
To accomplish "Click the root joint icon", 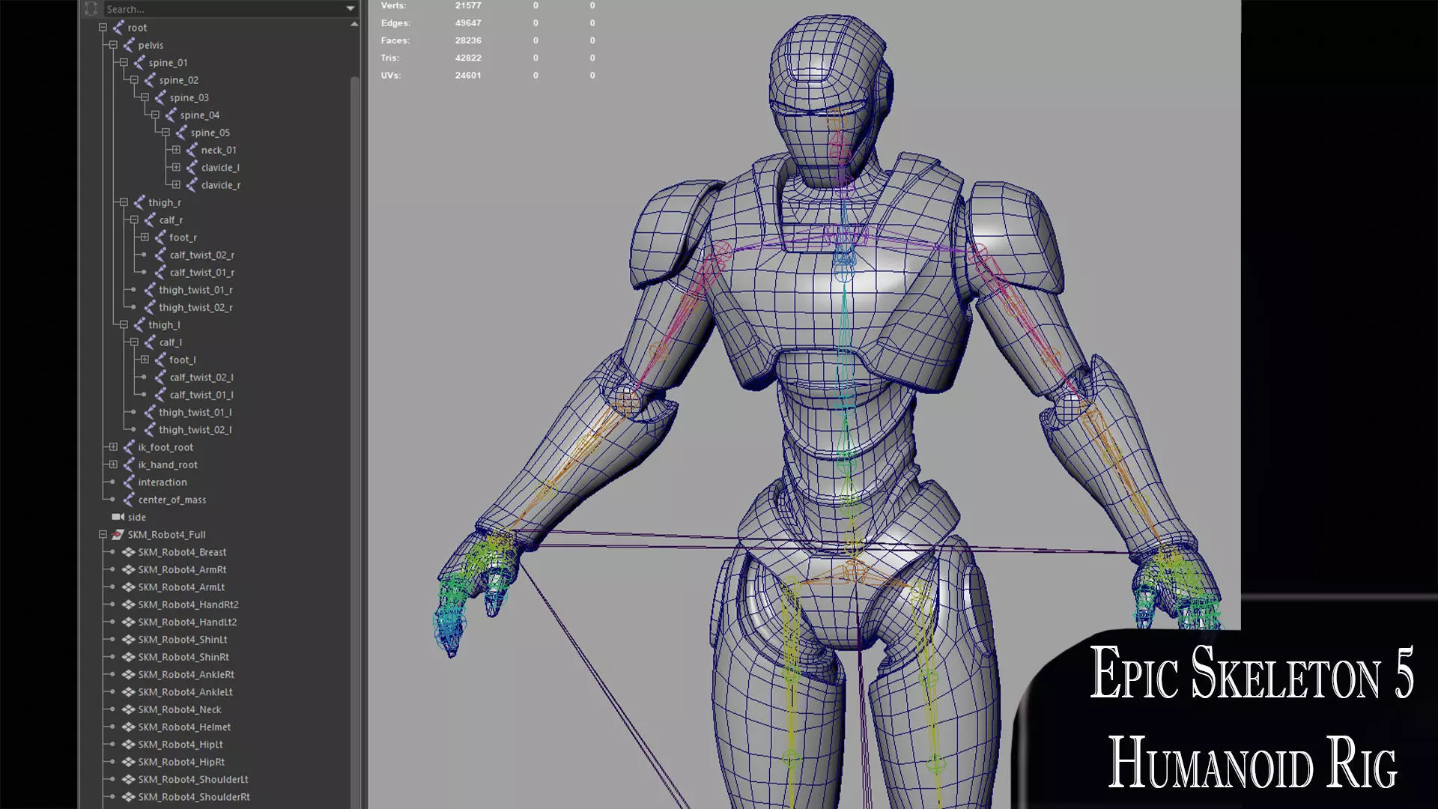I will point(118,28).
